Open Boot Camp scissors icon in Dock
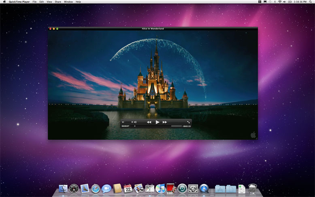This screenshot has width=315, height=197. 150,188
